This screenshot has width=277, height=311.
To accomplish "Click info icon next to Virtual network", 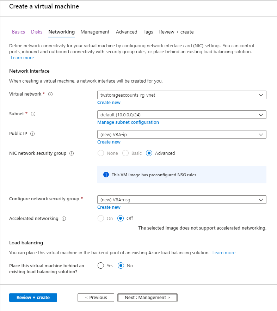I will [50, 94].
